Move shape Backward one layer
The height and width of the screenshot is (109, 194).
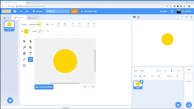tap(79, 24)
